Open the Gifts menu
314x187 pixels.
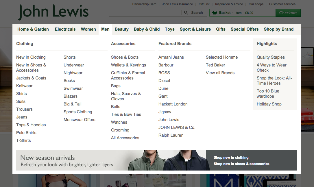click(x=221, y=29)
